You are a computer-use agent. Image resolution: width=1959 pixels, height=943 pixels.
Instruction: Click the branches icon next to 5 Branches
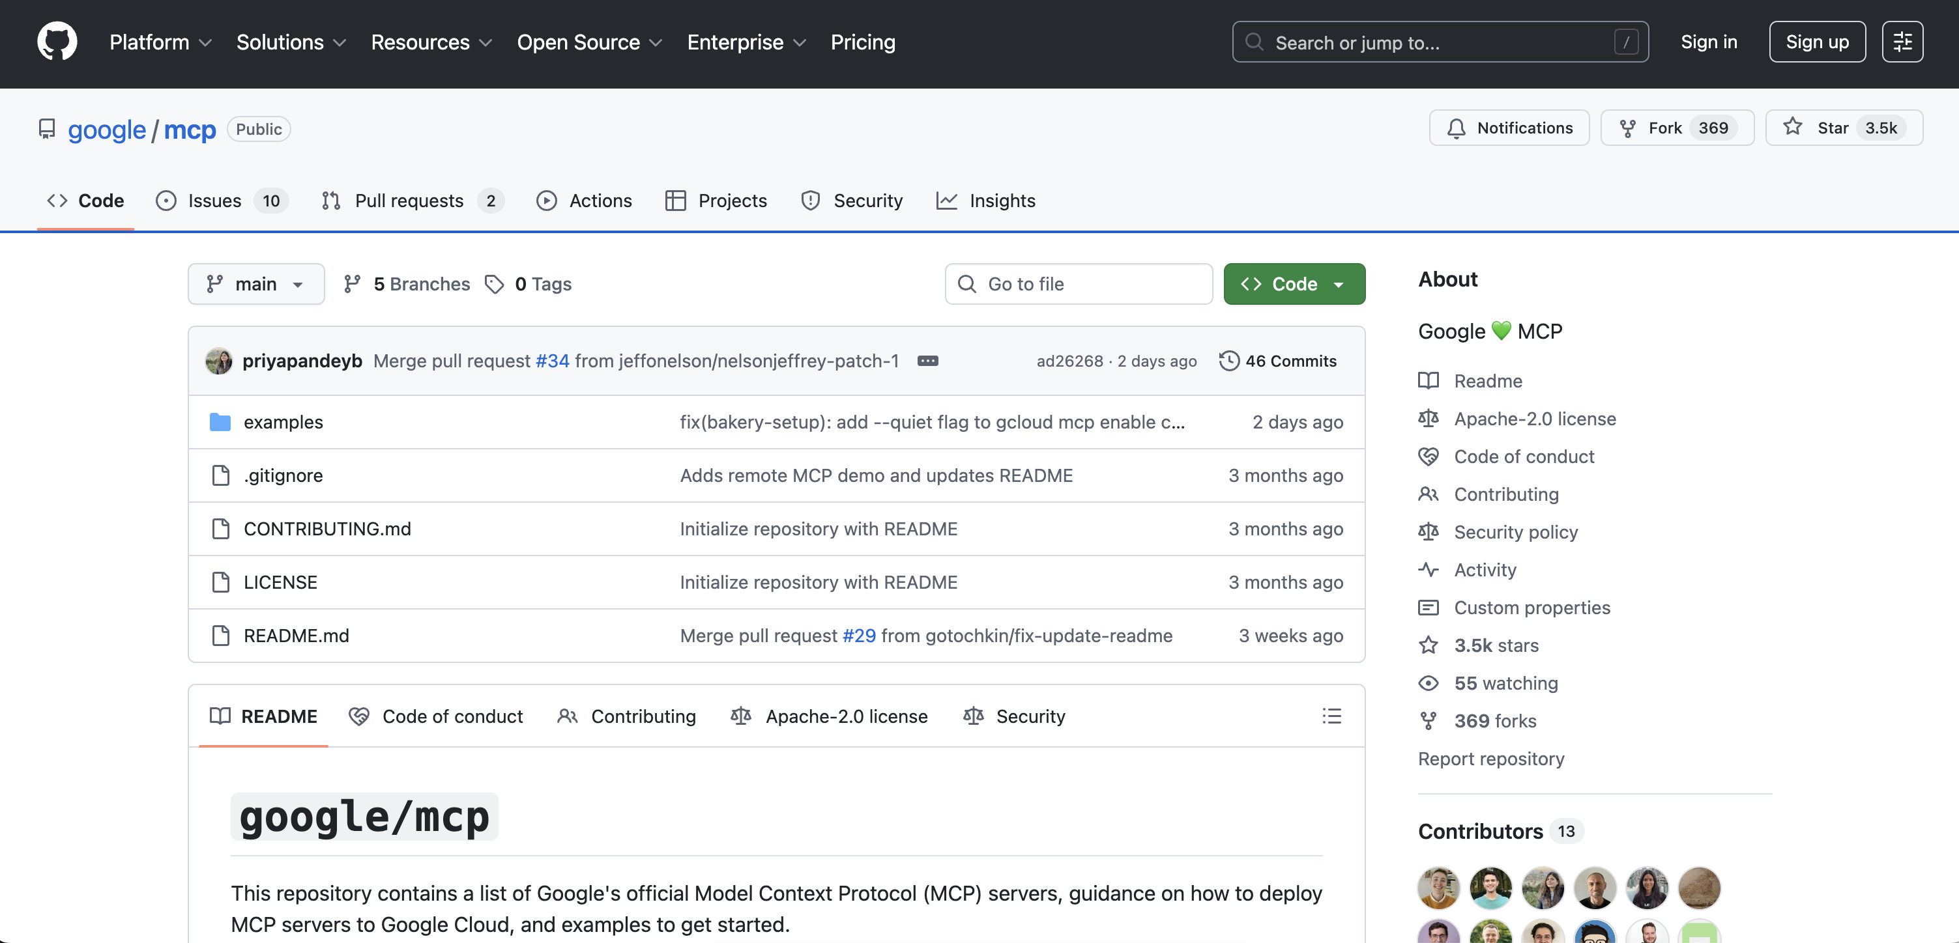352,284
